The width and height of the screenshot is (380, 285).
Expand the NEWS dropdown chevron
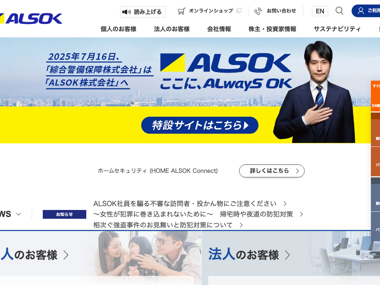[19, 214]
